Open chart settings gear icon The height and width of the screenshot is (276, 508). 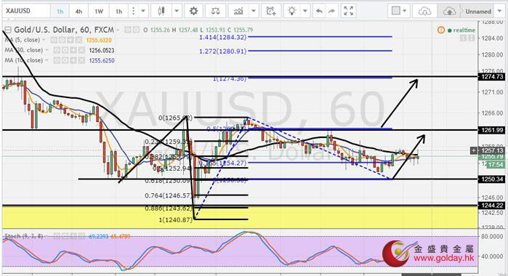(x=193, y=12)
